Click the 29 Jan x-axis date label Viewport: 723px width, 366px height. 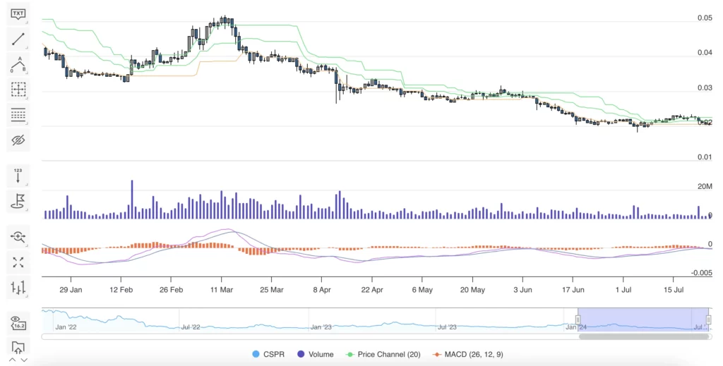tap(71, 290)
